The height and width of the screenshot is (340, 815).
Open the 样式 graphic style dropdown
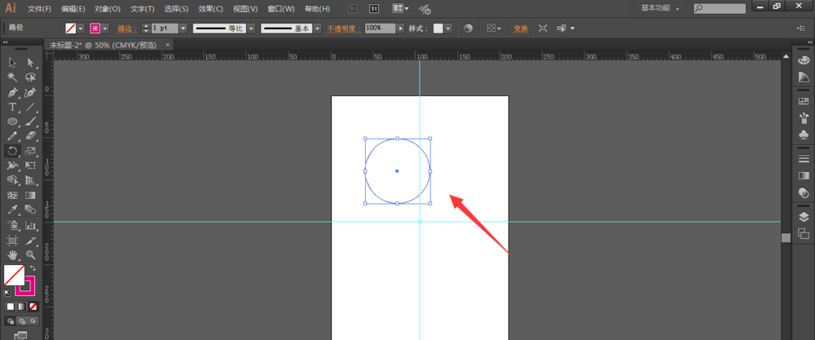[448, 29]
